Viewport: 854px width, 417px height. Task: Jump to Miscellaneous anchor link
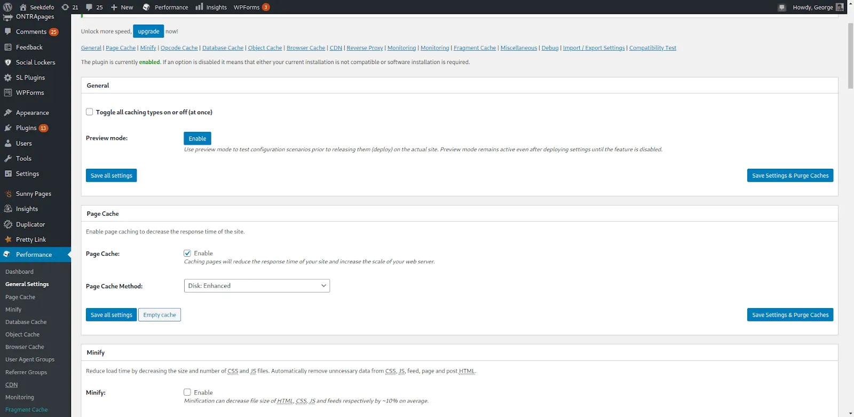tap(519, 48)
